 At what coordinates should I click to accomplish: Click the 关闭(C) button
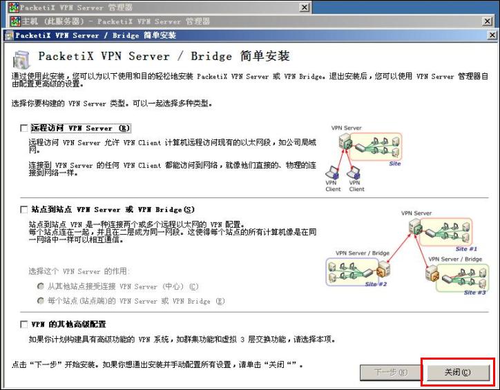click(x=458, y=372)
